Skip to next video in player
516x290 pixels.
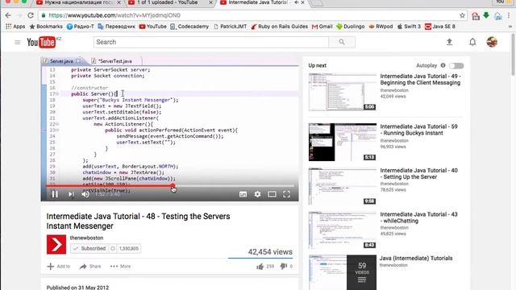[71, 194]
